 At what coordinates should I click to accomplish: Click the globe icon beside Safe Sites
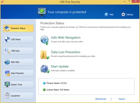[x=7, y=62]
